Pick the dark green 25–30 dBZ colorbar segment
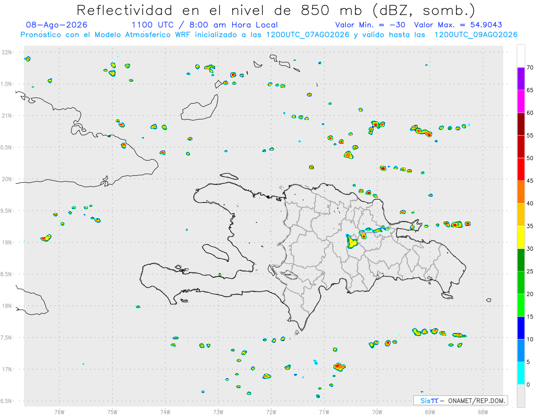The height and width of the screenshot is (418, 542). click(x=521, y=260)
